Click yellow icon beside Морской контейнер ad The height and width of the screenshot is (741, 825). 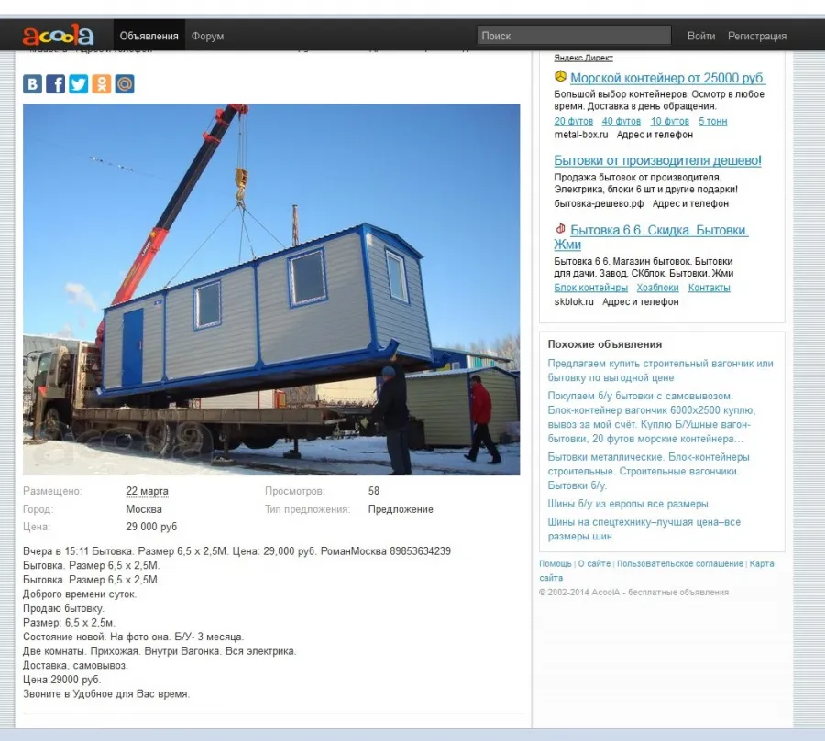click(x=560, y=77)
